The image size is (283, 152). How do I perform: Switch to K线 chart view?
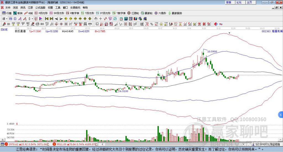point(28,13)
